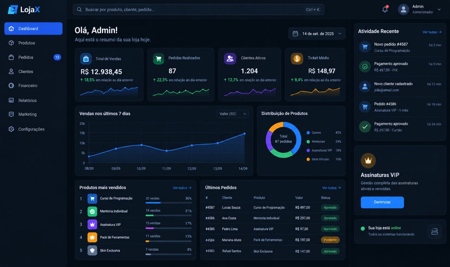Click the LojaX logo icon
The height and width of the screenshot is (267, 450).
click(13, 10)
